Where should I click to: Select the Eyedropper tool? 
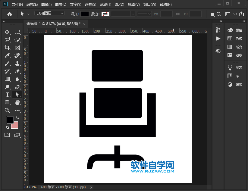7,55
